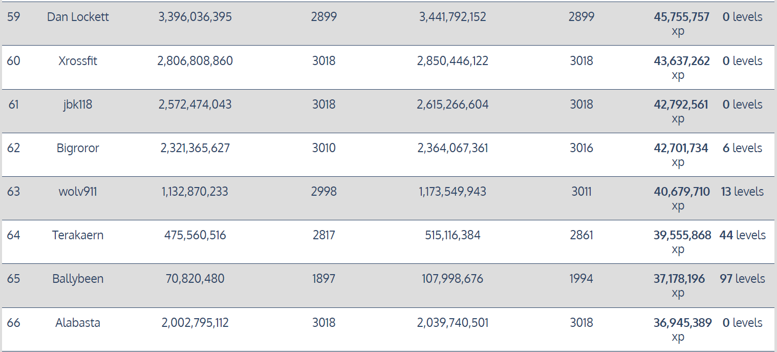Click the 43,637,262 xp gain value
This screenshot has width=777, height=352.
pos(681,61)
